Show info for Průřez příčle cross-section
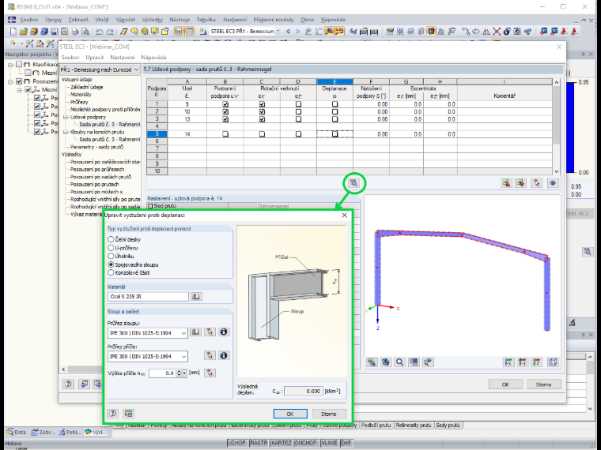 224,355
